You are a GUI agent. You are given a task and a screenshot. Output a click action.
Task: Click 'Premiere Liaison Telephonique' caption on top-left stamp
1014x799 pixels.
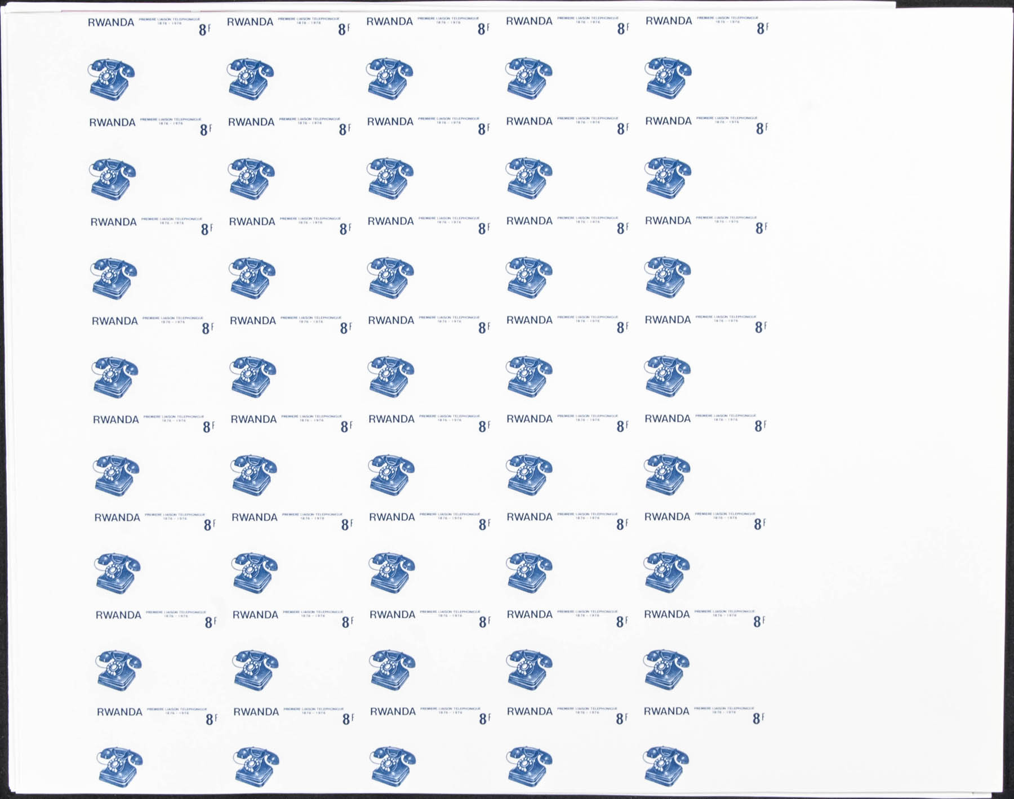(x=170, y=20)
